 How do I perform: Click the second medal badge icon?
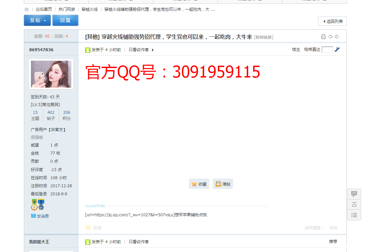tap(41, 204)
